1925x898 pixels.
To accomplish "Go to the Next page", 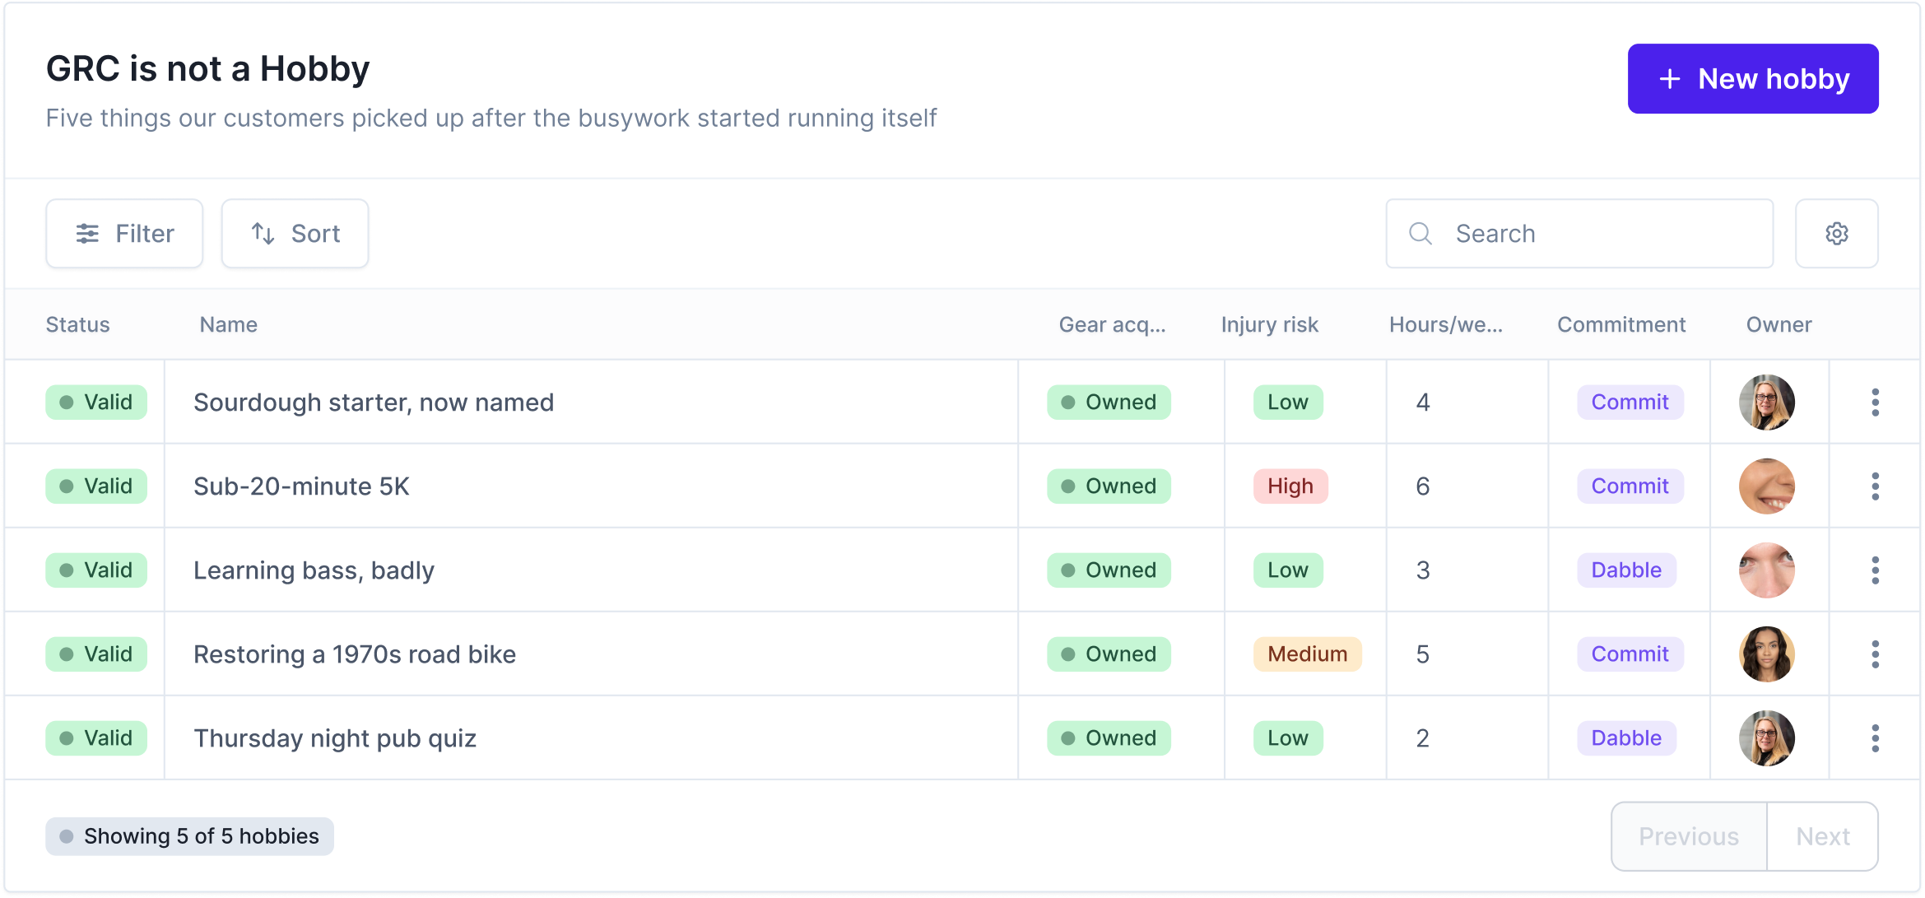I will 1822,836.
